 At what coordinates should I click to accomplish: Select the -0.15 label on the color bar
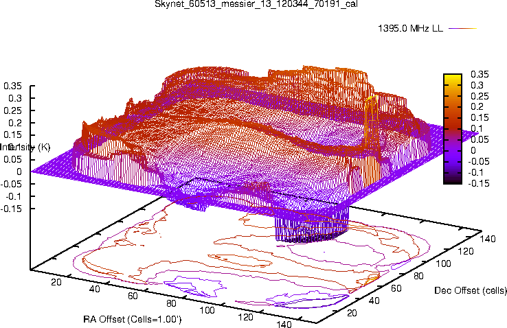pyautogui.click(x=479, y=183)
